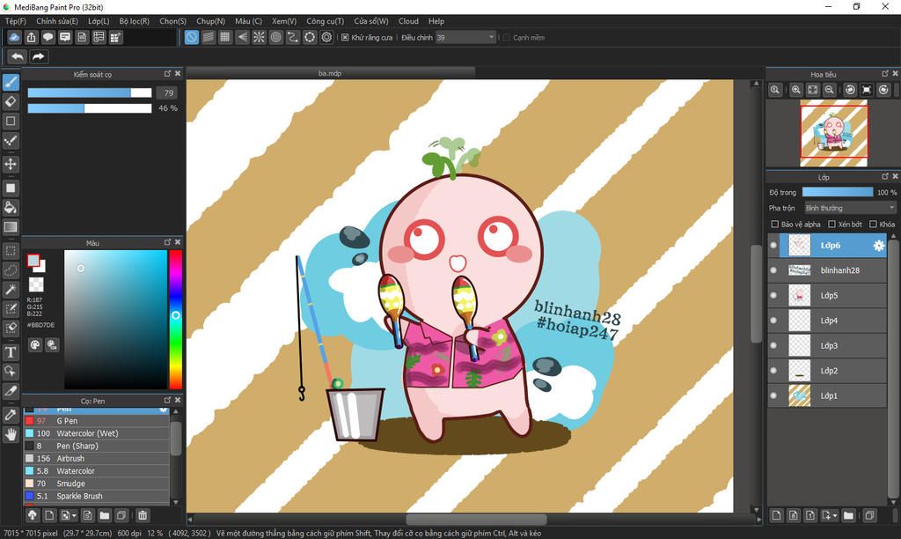
Task: Select the Smudge brush
Action: coord(96,484)
